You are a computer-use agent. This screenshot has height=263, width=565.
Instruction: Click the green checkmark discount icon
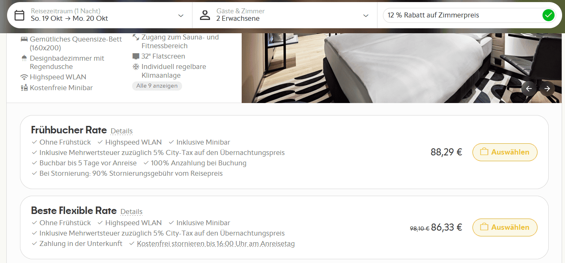point(548,15)
